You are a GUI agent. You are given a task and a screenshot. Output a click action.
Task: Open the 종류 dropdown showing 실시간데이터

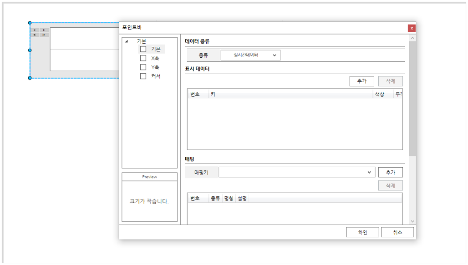pos(250,55)
